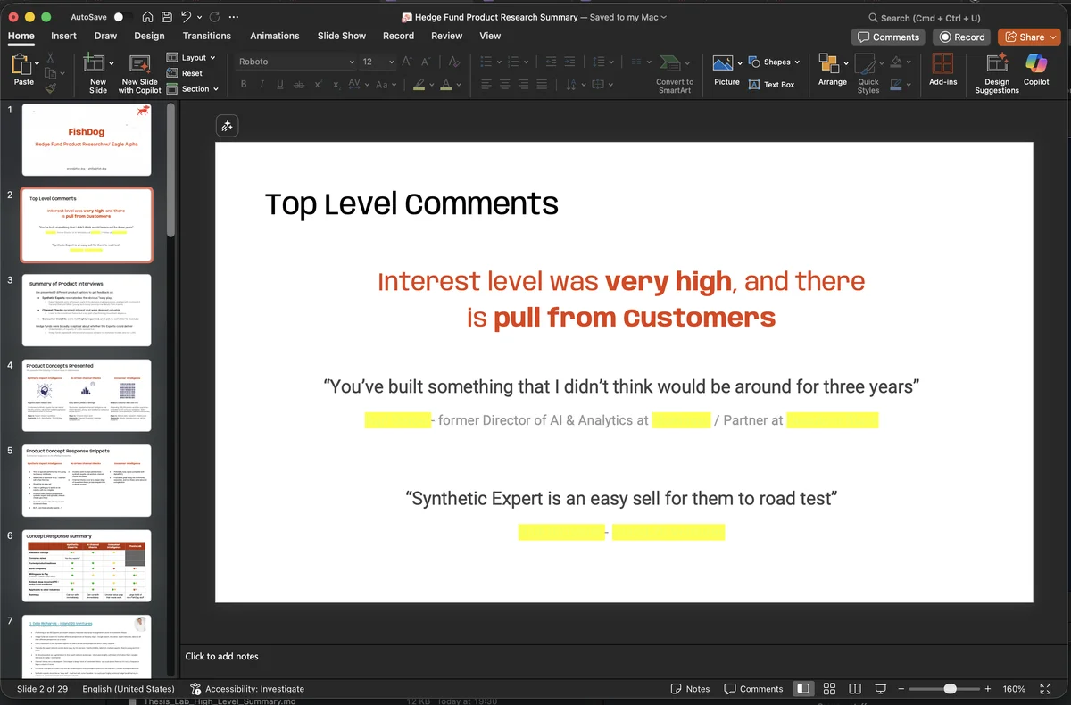Toggle bold formatting

pos(244,85)
